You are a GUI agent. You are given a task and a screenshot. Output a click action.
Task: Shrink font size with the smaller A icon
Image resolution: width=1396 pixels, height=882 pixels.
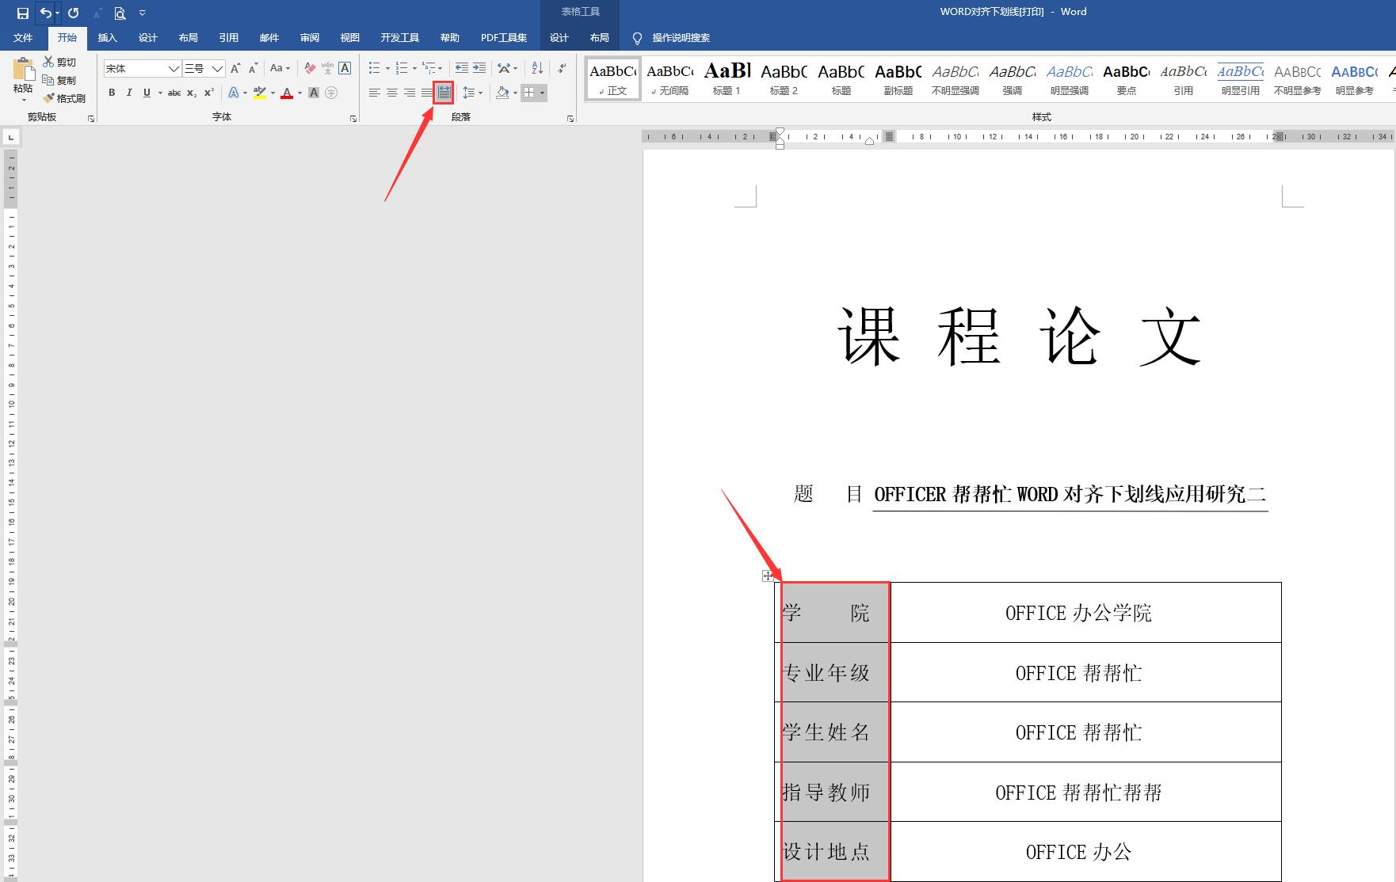(253, 68)
